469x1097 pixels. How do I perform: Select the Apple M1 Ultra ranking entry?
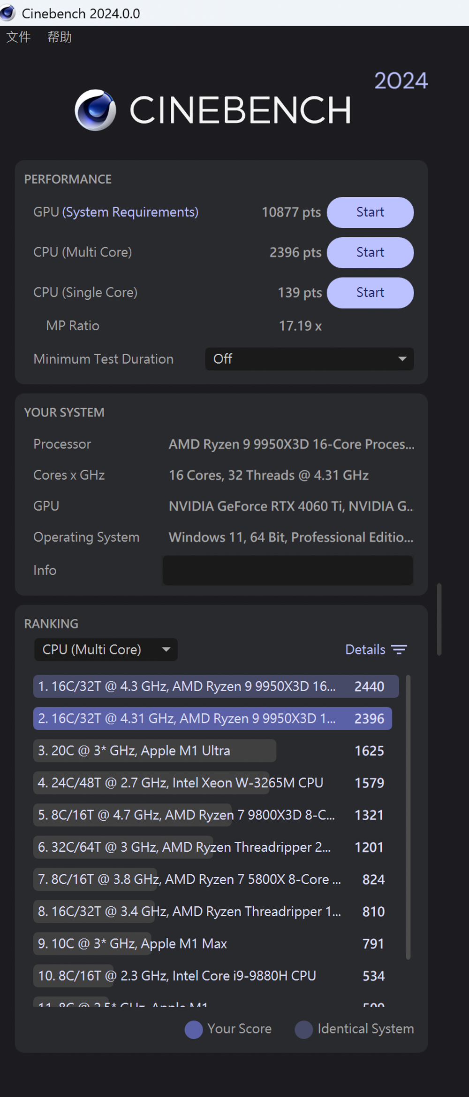point(155,751)
